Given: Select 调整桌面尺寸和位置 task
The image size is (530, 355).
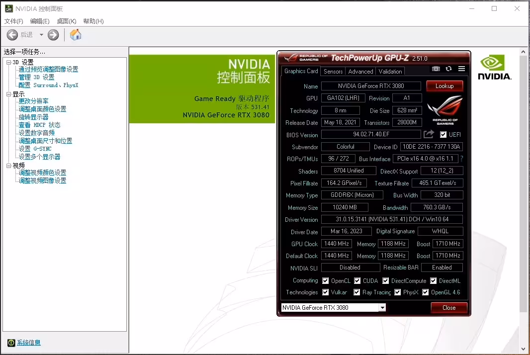Looking at the screenshot, I should 45,141.
